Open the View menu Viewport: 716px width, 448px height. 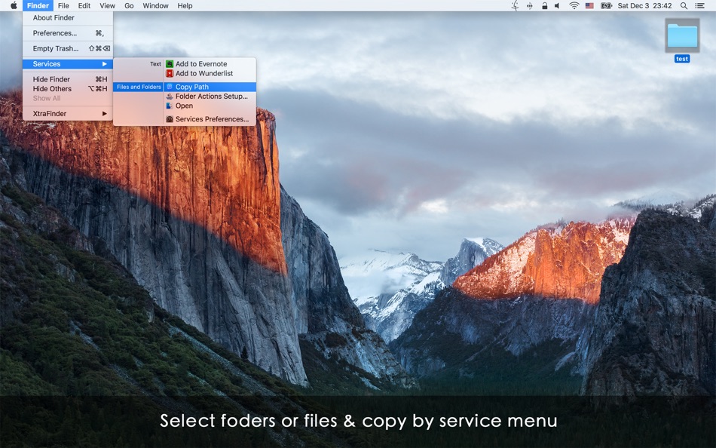coord(107,5)
